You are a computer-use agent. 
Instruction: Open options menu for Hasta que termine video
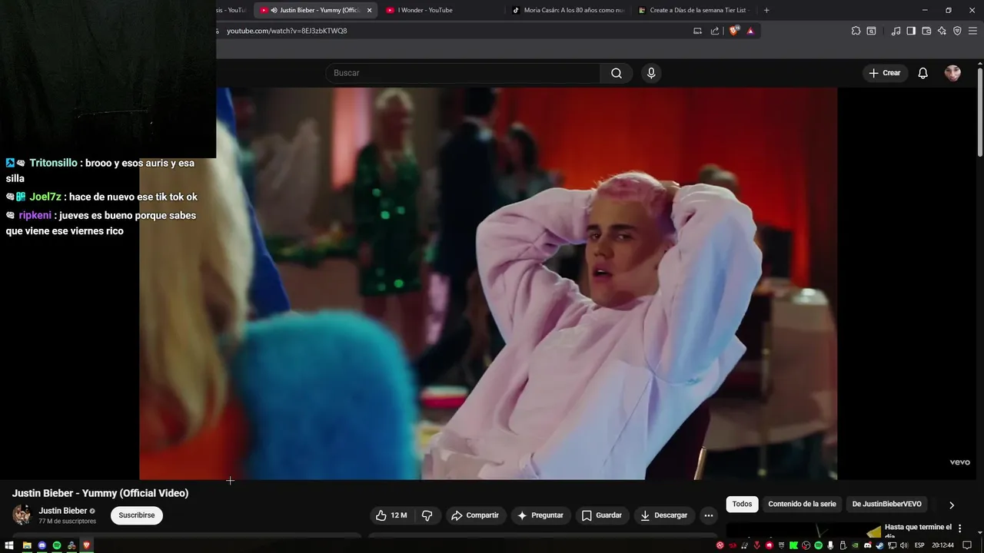959,528
